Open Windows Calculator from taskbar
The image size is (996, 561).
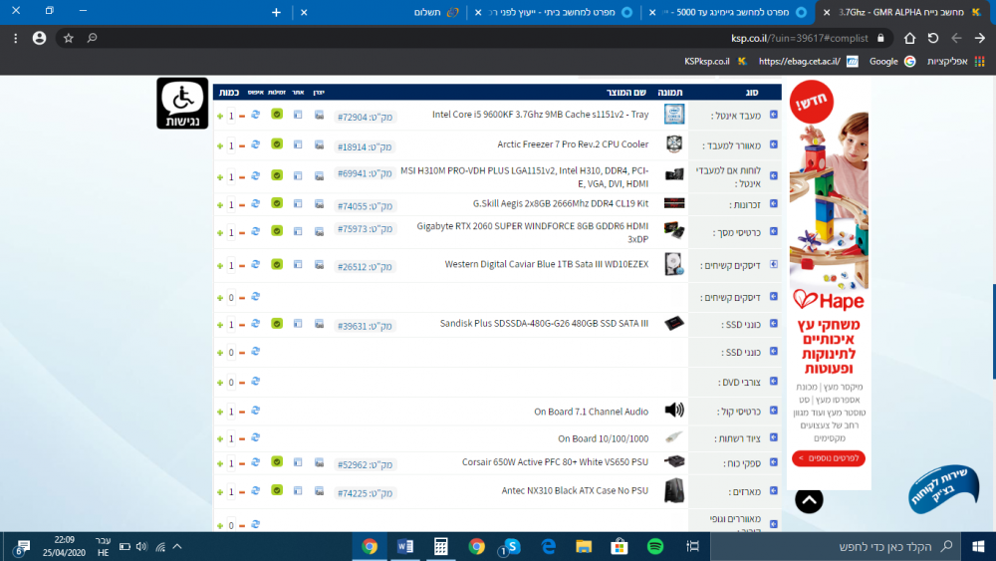point(441,546)
